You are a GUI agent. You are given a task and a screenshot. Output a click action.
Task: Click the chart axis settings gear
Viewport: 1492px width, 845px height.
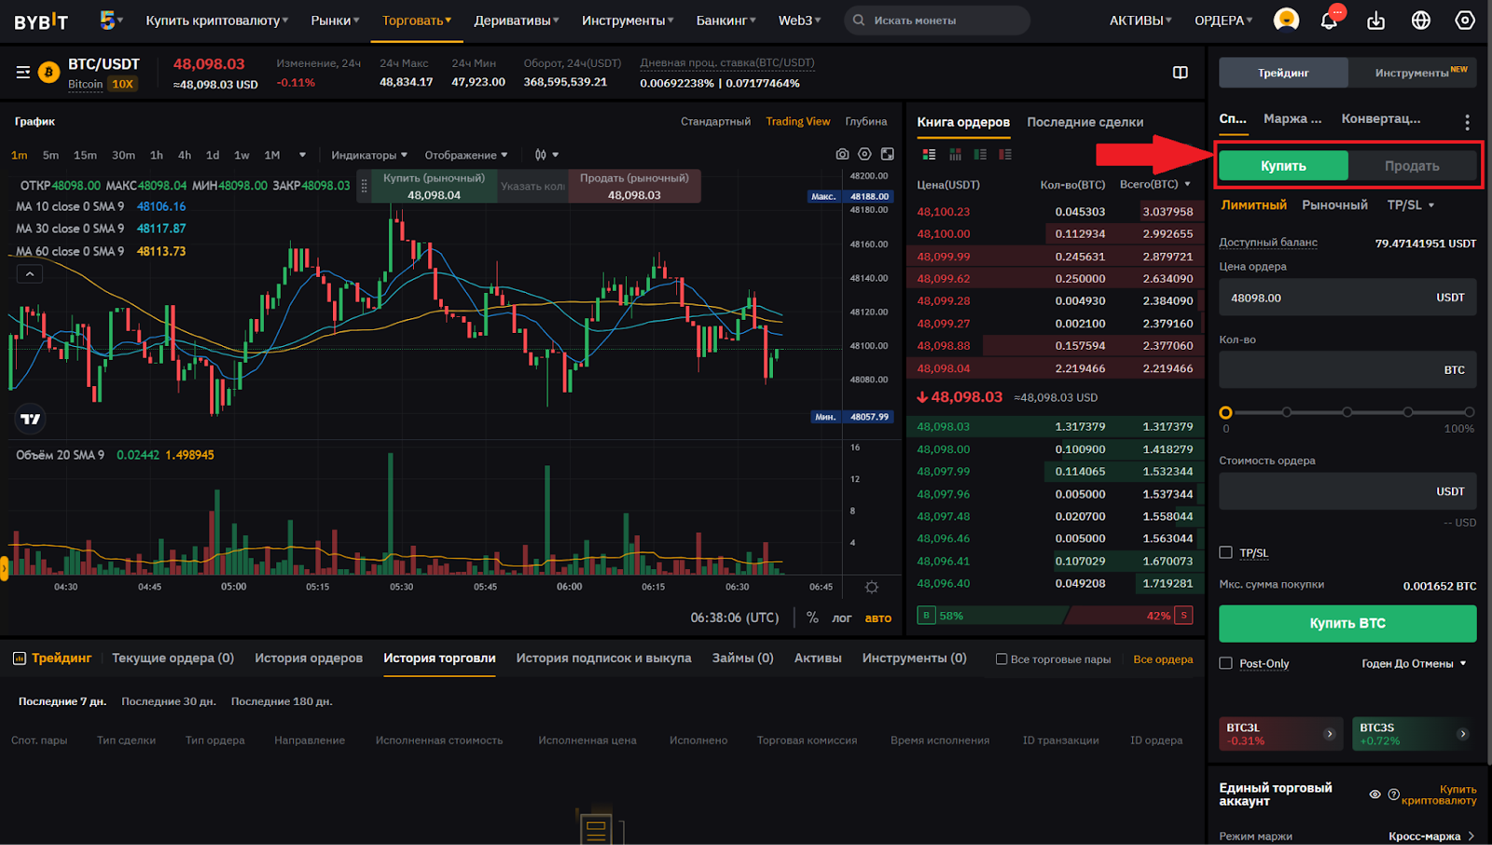[871, 587]
